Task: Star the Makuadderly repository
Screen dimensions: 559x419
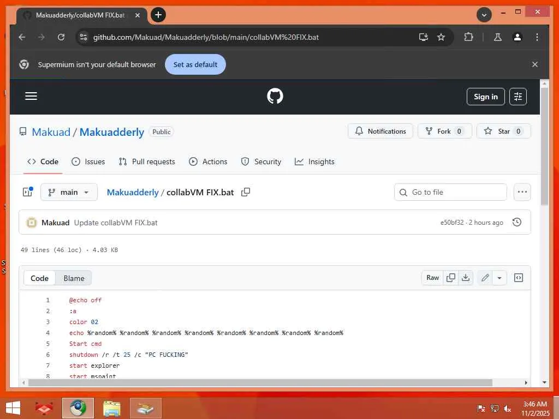Action: [503, 131]
